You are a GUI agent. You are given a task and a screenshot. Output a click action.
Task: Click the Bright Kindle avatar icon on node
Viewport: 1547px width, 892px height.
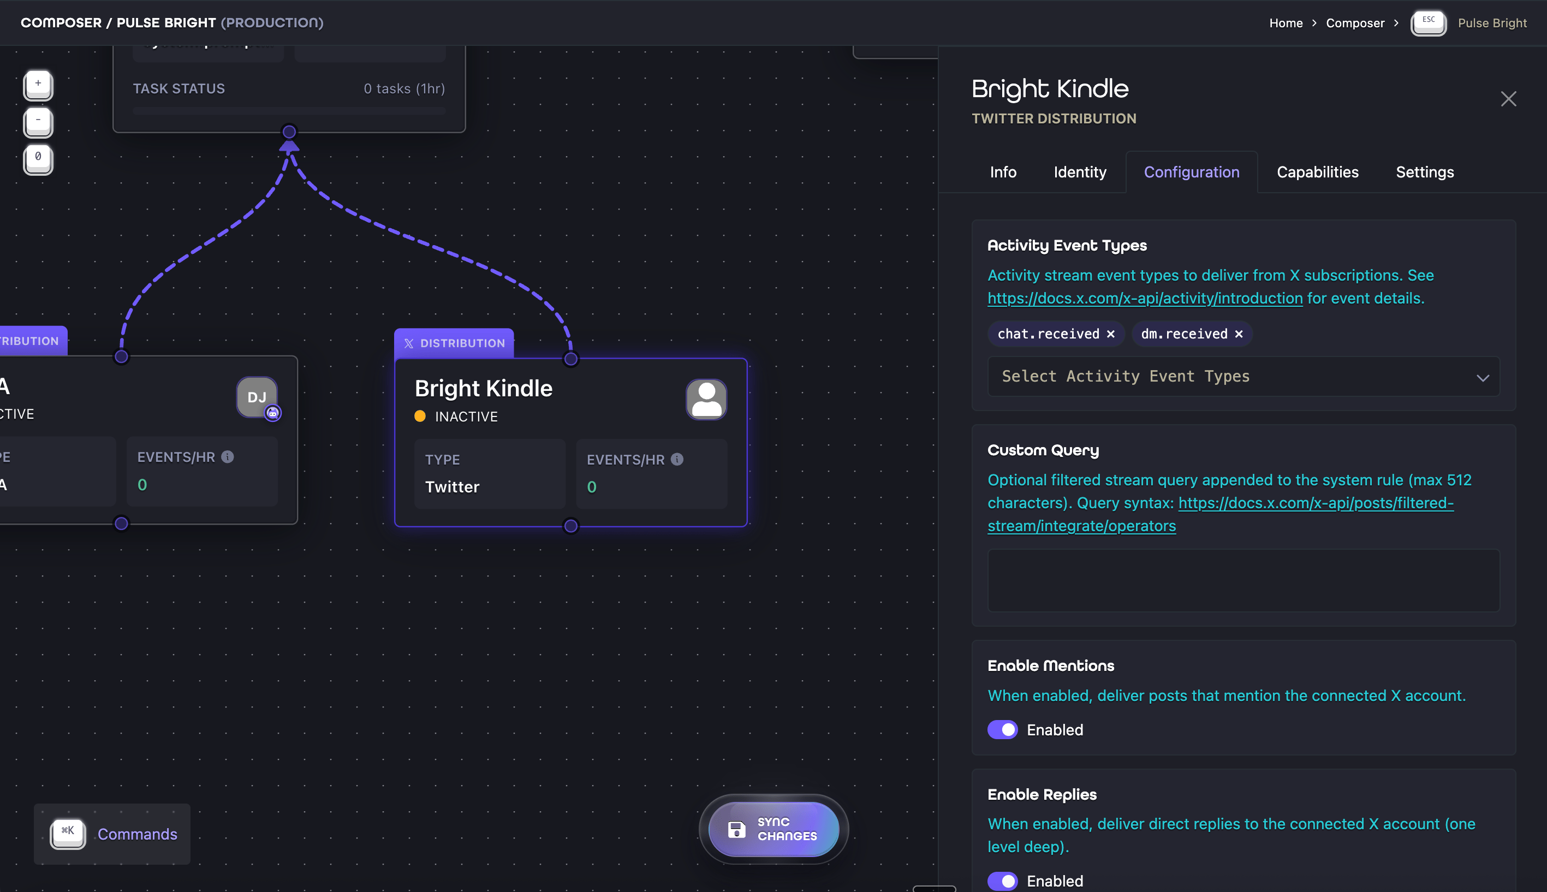coord(706,399)
